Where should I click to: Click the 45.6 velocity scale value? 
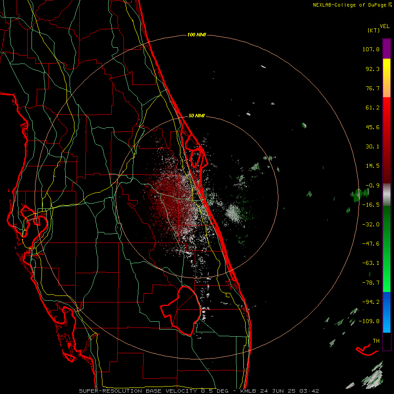[373, 127]
